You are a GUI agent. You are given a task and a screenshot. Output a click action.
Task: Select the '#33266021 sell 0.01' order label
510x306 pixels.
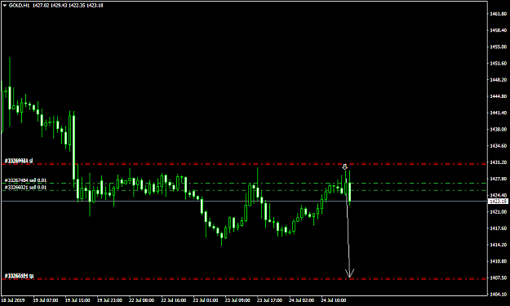pos(25,188)
